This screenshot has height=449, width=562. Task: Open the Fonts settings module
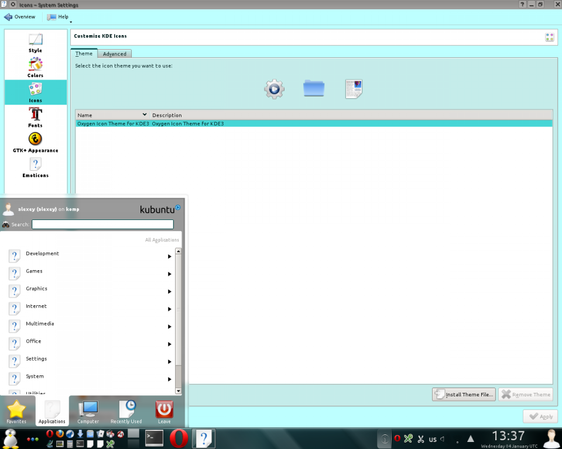pos(36,118)
